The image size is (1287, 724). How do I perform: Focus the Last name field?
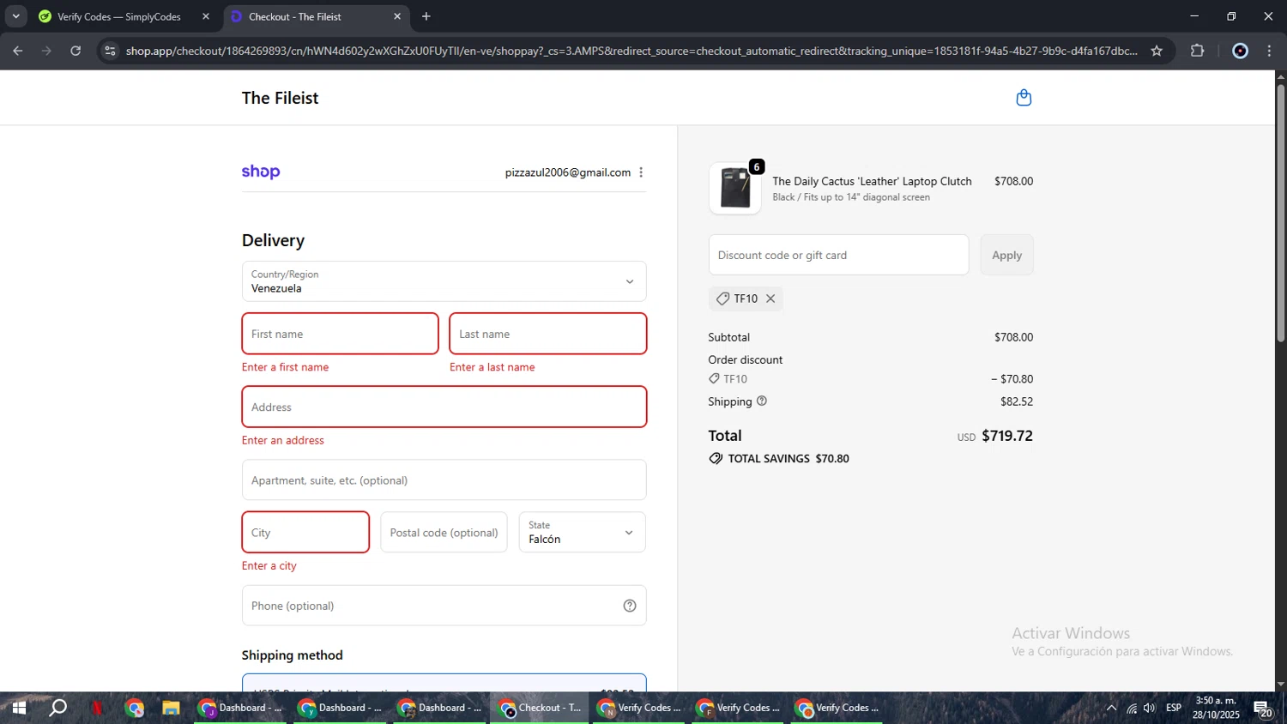coord(547,334)
